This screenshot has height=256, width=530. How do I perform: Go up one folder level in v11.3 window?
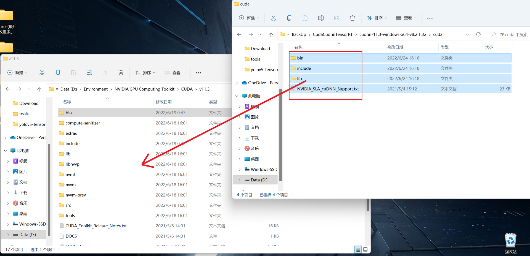tap(39, 89)
